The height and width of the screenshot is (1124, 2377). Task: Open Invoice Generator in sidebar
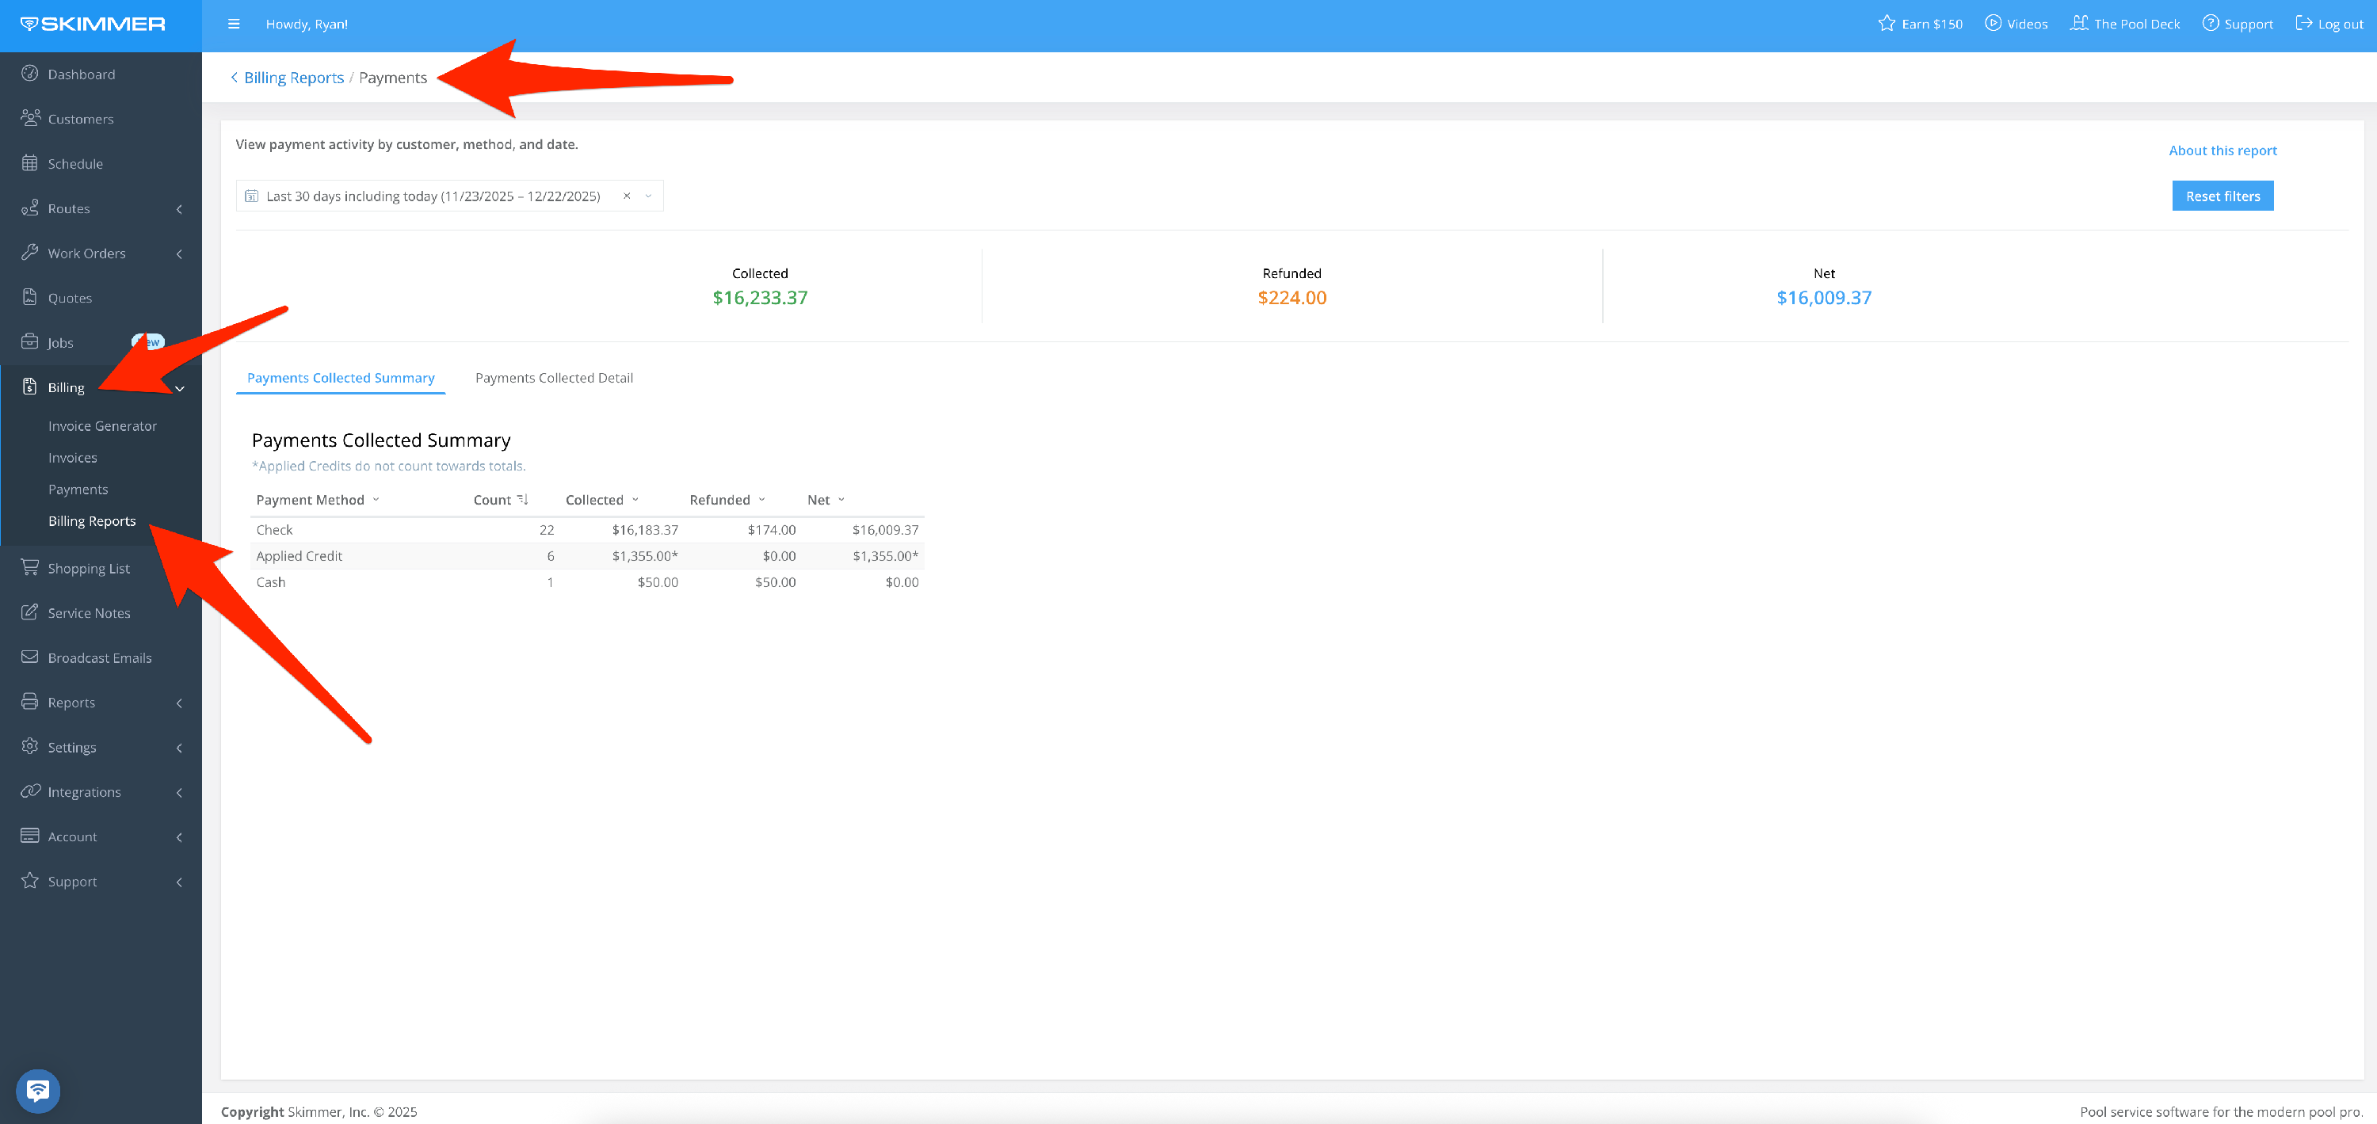(102, 425)
